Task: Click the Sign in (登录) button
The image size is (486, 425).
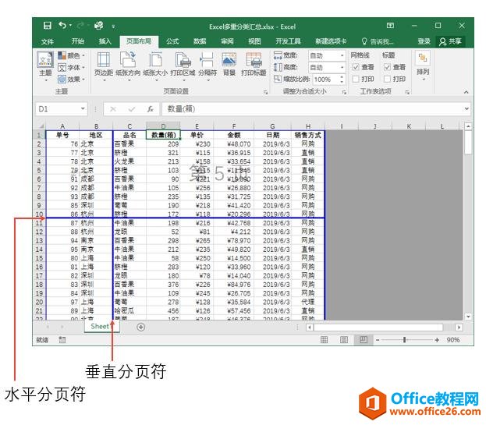Action: [x=424, y=41]
